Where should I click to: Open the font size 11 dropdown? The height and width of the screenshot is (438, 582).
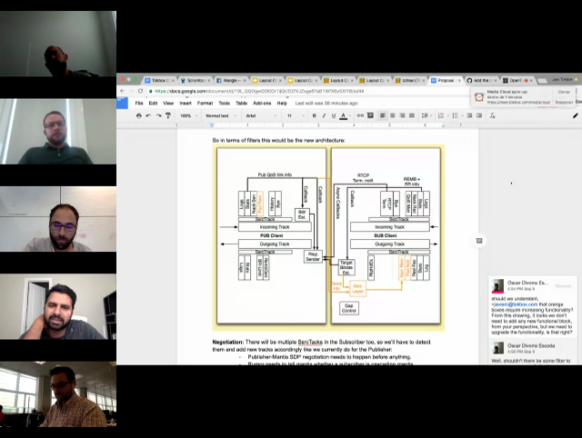(296, 115)
